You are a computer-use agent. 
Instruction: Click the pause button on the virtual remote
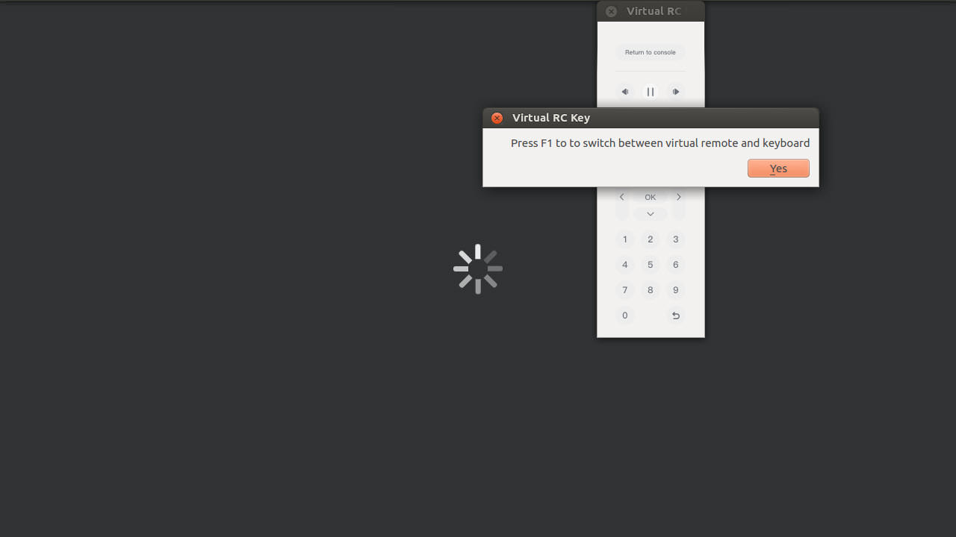[651, 92]
